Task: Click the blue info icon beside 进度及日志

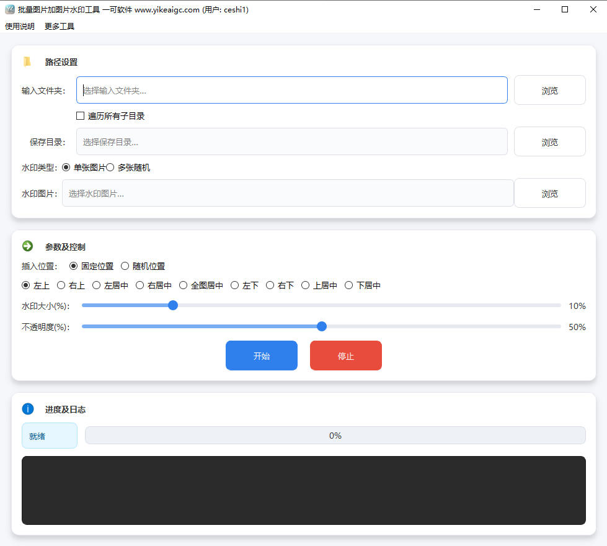Action: (x=27, y=409)
